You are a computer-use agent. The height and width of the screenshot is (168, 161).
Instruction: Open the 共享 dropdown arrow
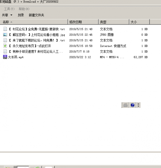[x=11, y=15]
